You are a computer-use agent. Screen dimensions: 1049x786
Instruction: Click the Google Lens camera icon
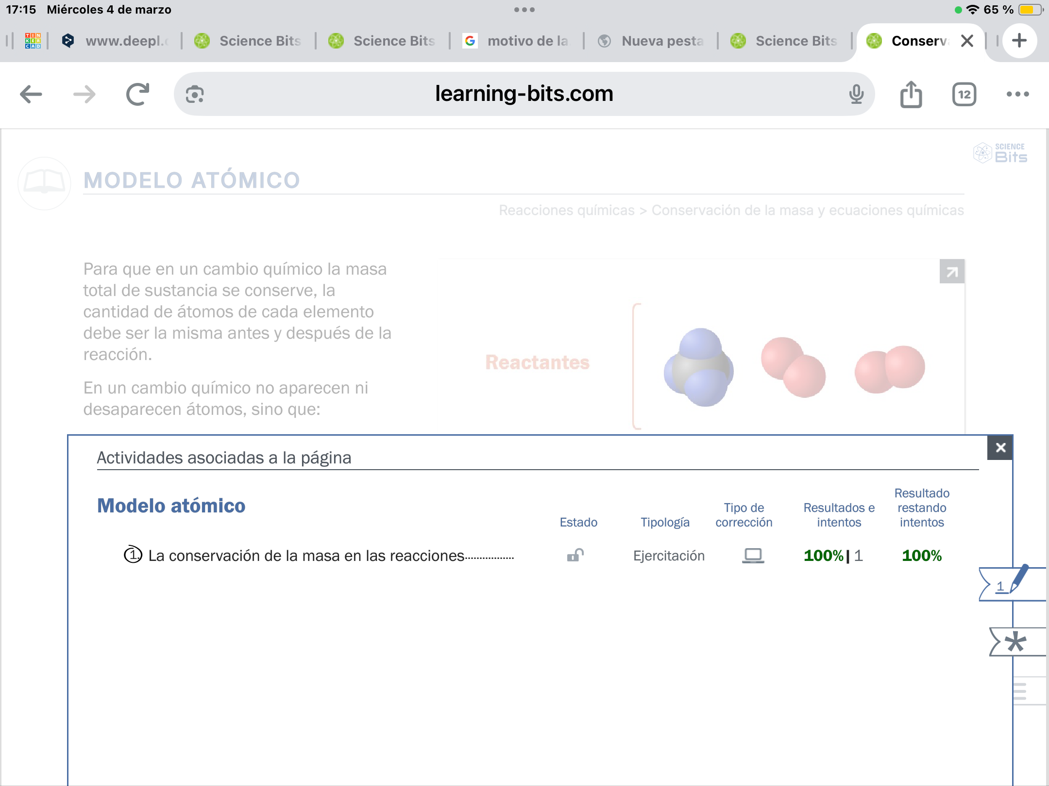coord(195,94)
